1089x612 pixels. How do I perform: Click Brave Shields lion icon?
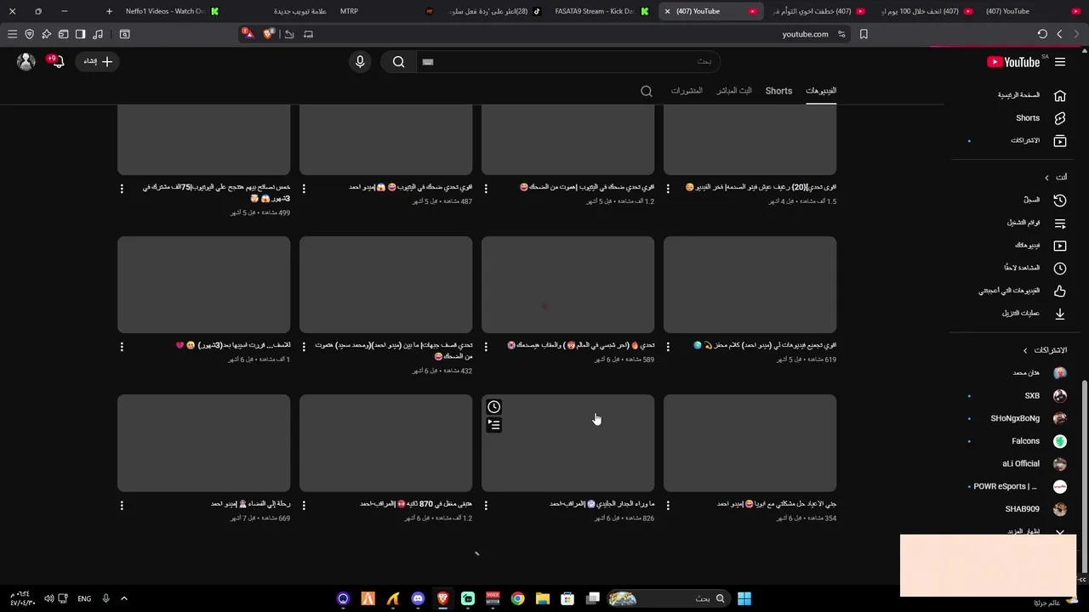pyautogui.click(x=269, y=34)
